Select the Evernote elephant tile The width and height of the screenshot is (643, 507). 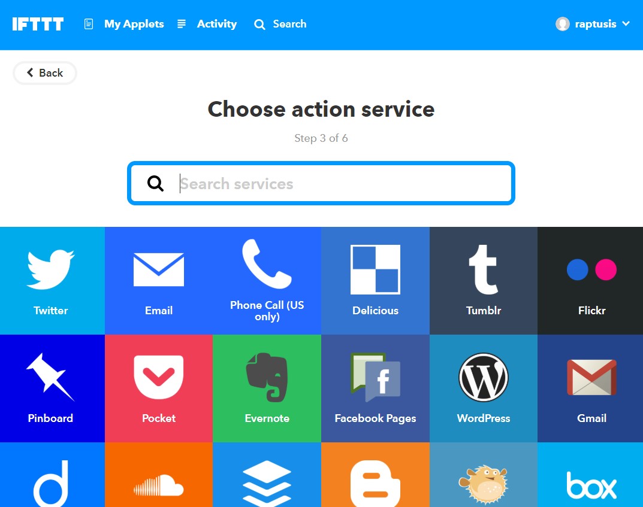click(267, 388)
